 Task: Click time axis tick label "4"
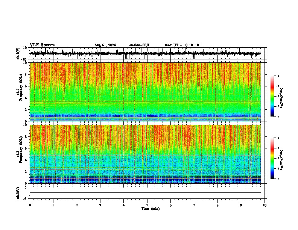coord(124,205)
